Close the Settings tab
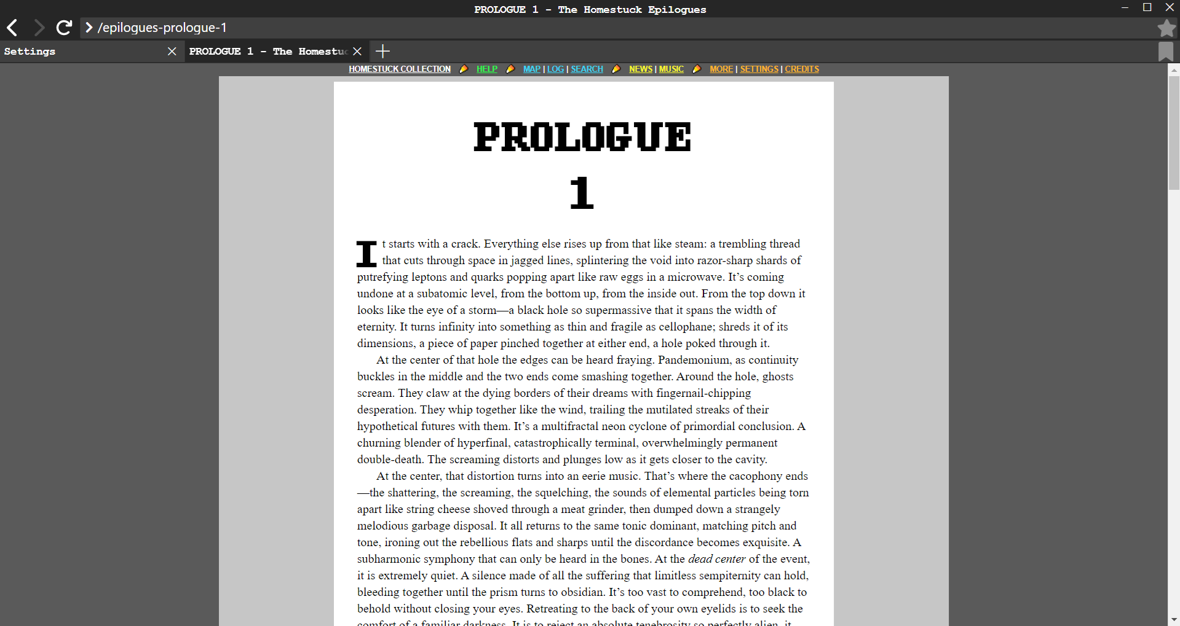The height and width of the screenshot is (626, 1180). [x=172, y=52]
